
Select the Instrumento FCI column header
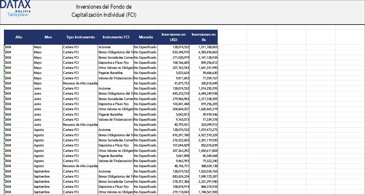point(116,37)
